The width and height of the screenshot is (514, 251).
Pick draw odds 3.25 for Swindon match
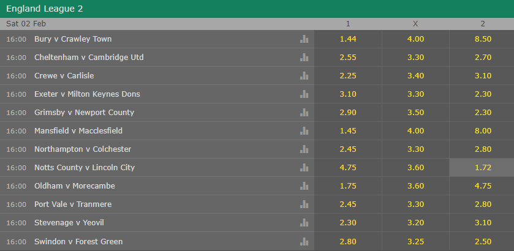click(415, 241)
